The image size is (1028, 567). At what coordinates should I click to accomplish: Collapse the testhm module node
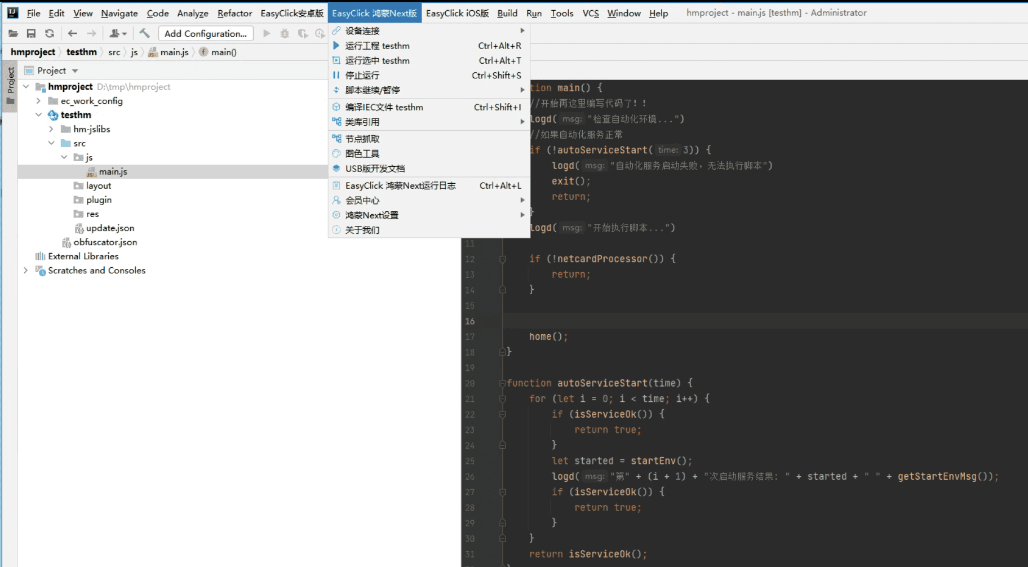click(x=38, y=115)
